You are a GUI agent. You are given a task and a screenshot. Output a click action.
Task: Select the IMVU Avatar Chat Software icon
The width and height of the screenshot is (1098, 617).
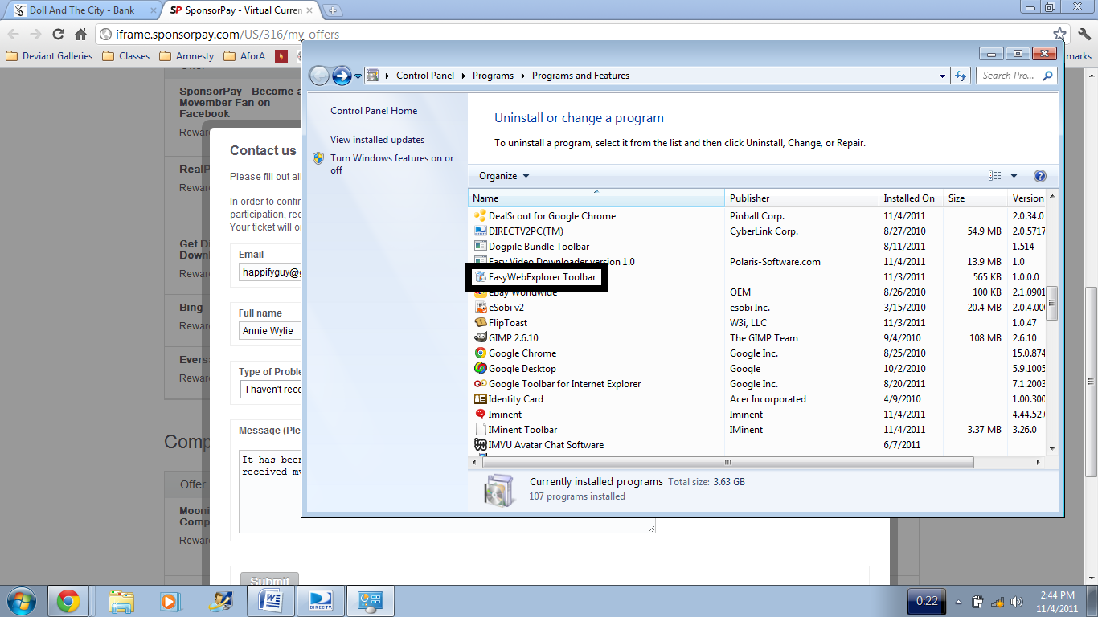[481, 445]
